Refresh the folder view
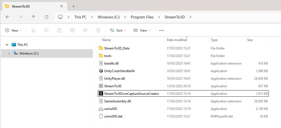Screen dimensions: 281x128 pos(47,17)
